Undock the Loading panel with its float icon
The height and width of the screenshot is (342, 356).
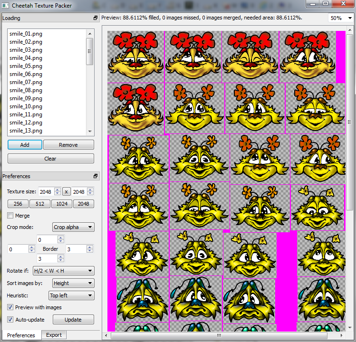pos(96,18)
